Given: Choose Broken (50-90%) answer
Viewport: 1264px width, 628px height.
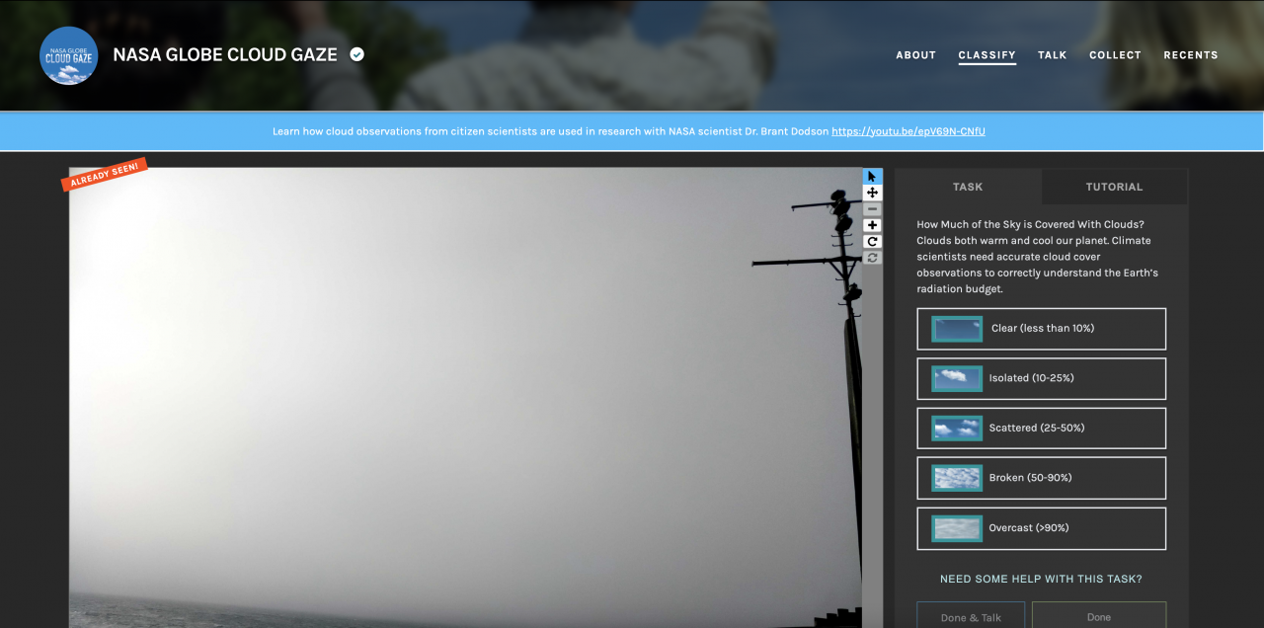Looking at the screenshot, I should (x=1042, y=478).
